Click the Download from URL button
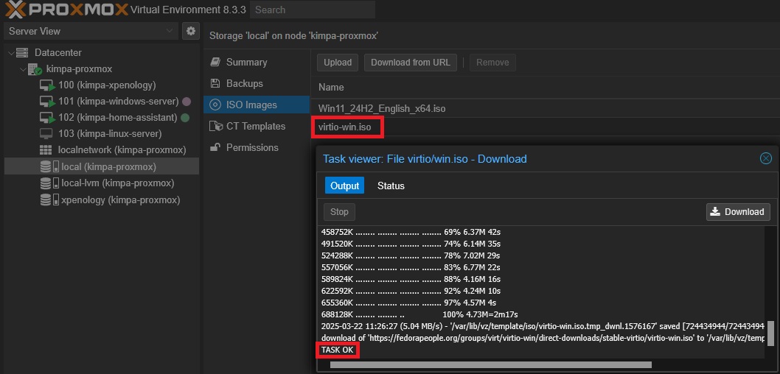The width and height of the screenshot is (780, 374). [411, 63]
